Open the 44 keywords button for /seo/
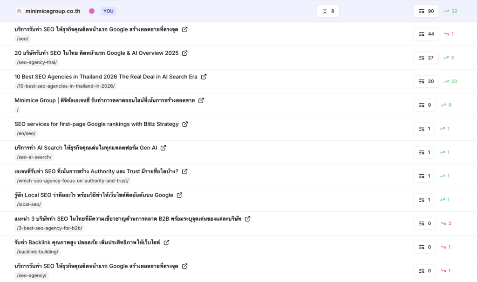This screenshot has height=282, width=477. tap(426, 34)
